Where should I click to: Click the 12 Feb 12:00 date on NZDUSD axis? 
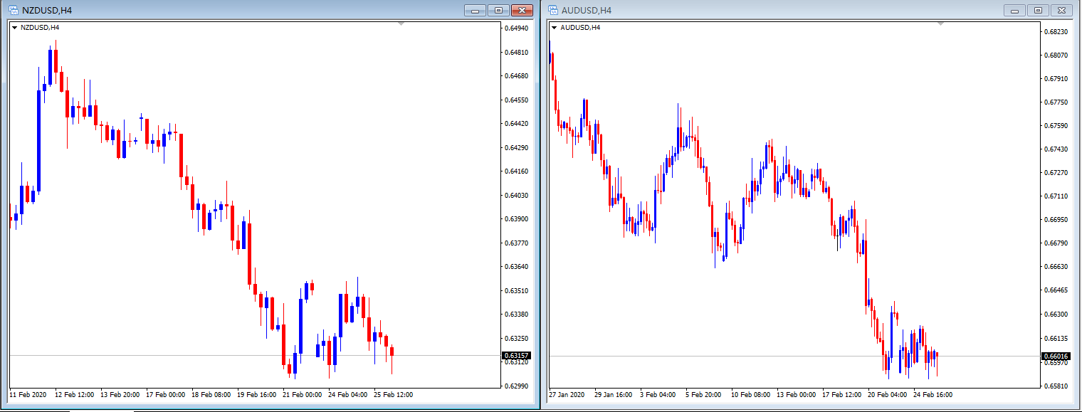[75, 395]
